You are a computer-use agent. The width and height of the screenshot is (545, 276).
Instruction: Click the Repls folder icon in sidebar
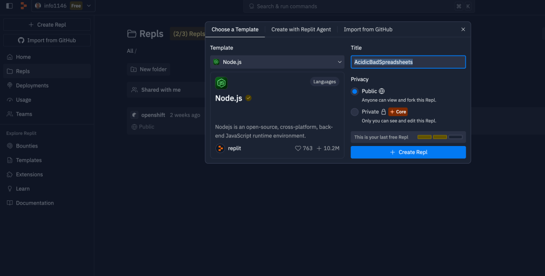coord(10,71)
